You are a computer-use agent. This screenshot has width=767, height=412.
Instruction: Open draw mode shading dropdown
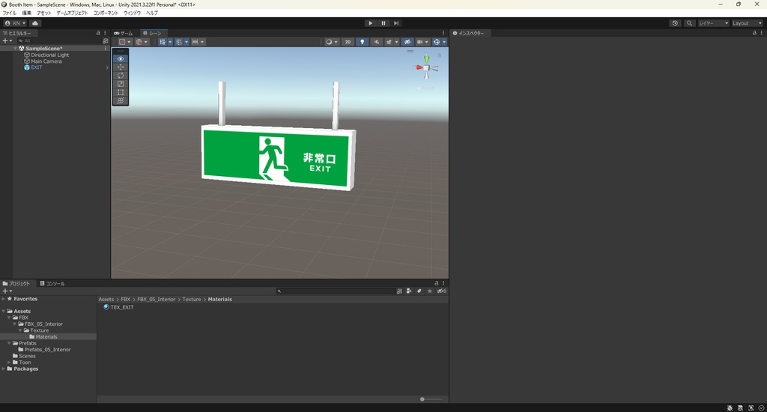point(331,42)
